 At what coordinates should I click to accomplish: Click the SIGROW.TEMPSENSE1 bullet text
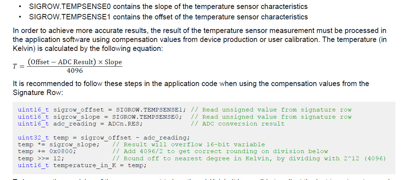(168, 17)
